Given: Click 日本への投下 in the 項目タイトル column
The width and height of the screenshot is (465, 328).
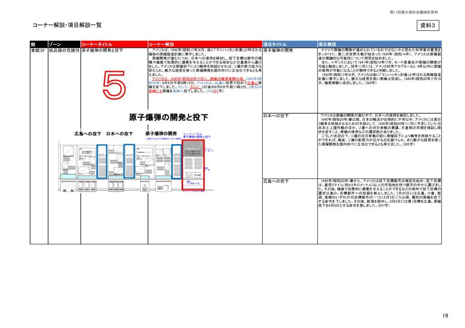Looking at the screenshot, I should 276,116.
